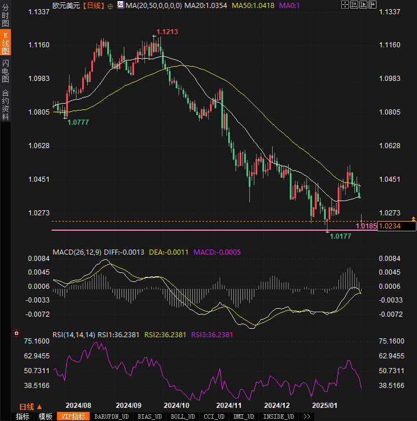Click the MA indicator chart icon

(120, 5)
